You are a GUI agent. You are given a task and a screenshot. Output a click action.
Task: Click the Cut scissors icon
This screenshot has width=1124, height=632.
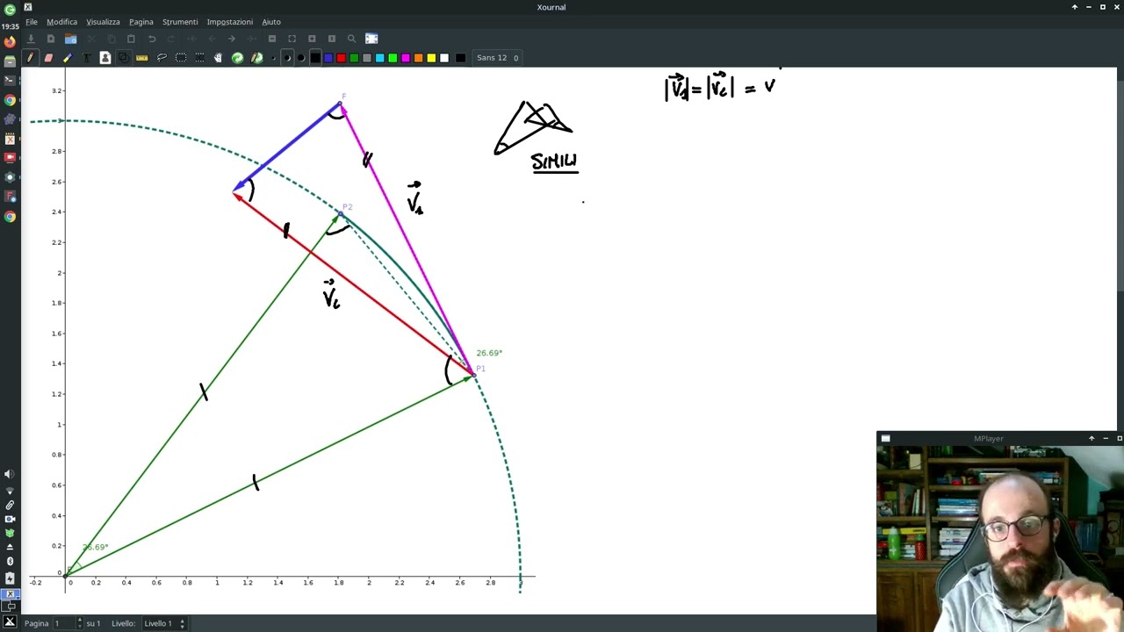coord(91,39)
